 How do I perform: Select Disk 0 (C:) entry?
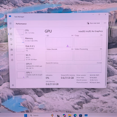(30, 48)
